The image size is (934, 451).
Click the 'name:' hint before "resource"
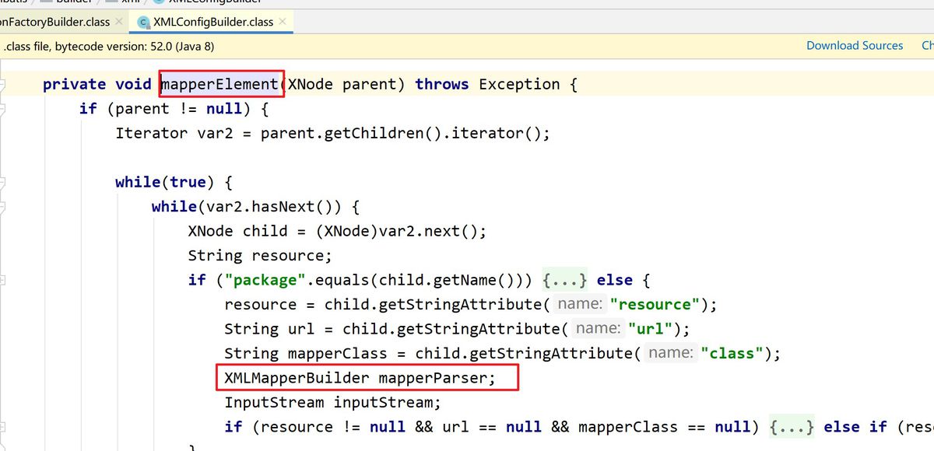(x=580, y=304)
